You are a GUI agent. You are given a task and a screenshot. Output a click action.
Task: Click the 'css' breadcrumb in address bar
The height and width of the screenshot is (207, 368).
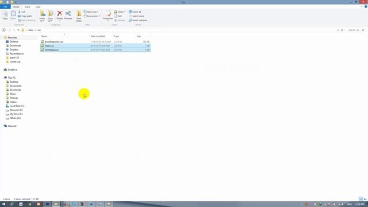[x=39, y=30]
